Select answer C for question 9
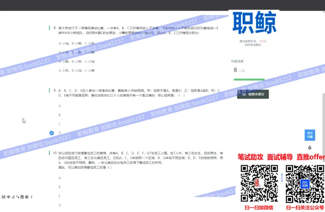 click(x=60, y=124)
